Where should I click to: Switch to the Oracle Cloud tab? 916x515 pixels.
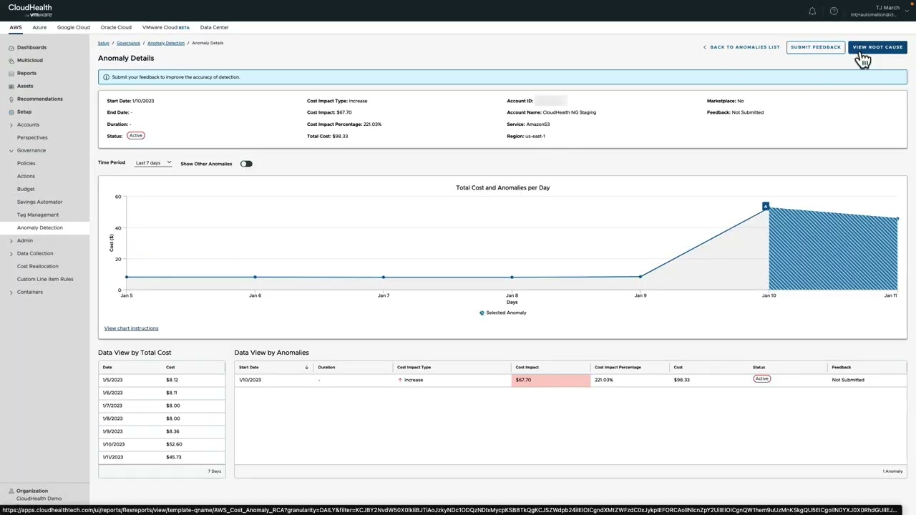pyautogui.click(x=116, y=27)
